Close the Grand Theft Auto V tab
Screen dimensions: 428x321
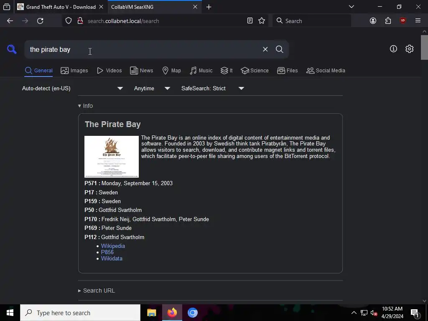[x=101, y=7]
